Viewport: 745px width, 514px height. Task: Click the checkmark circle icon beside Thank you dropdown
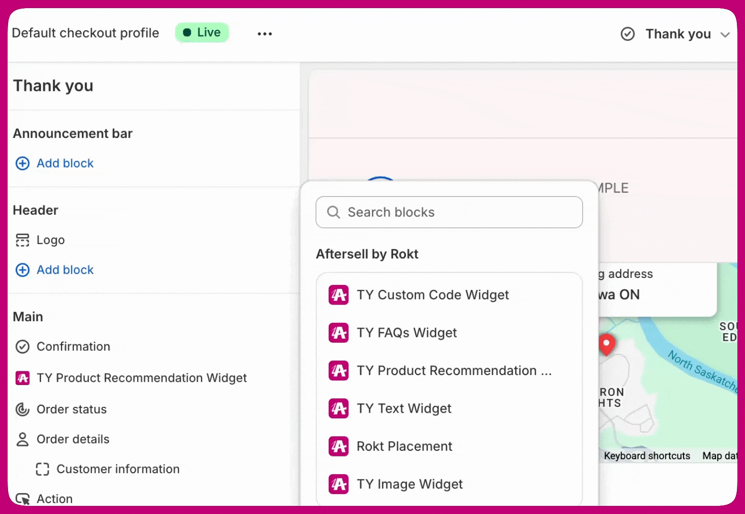tap(628, 34)
